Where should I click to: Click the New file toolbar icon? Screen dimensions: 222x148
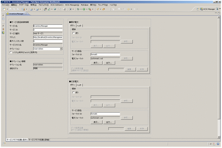click(x=4, y=9)
